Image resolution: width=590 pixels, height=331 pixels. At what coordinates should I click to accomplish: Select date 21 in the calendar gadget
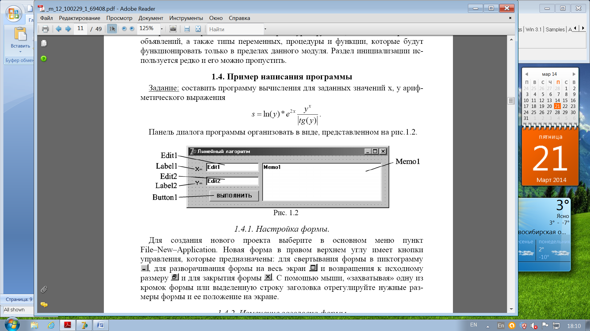557,106
